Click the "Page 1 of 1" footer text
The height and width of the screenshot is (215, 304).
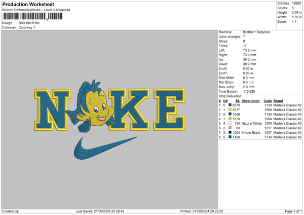[x=293, y=211]
